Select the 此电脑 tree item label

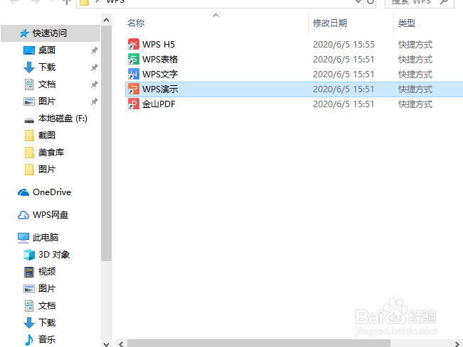click(46, 238)
